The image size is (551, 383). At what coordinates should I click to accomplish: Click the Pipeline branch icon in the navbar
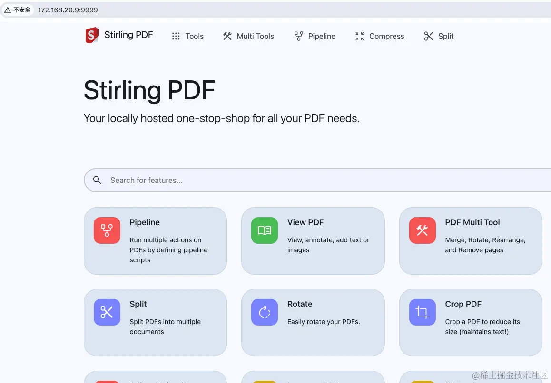[299, 36]
